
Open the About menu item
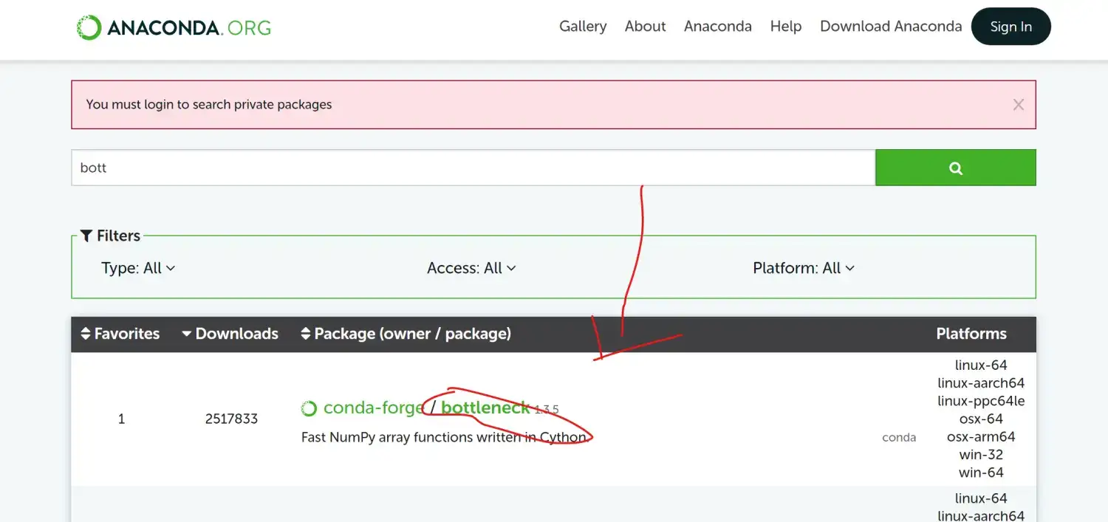645,27
